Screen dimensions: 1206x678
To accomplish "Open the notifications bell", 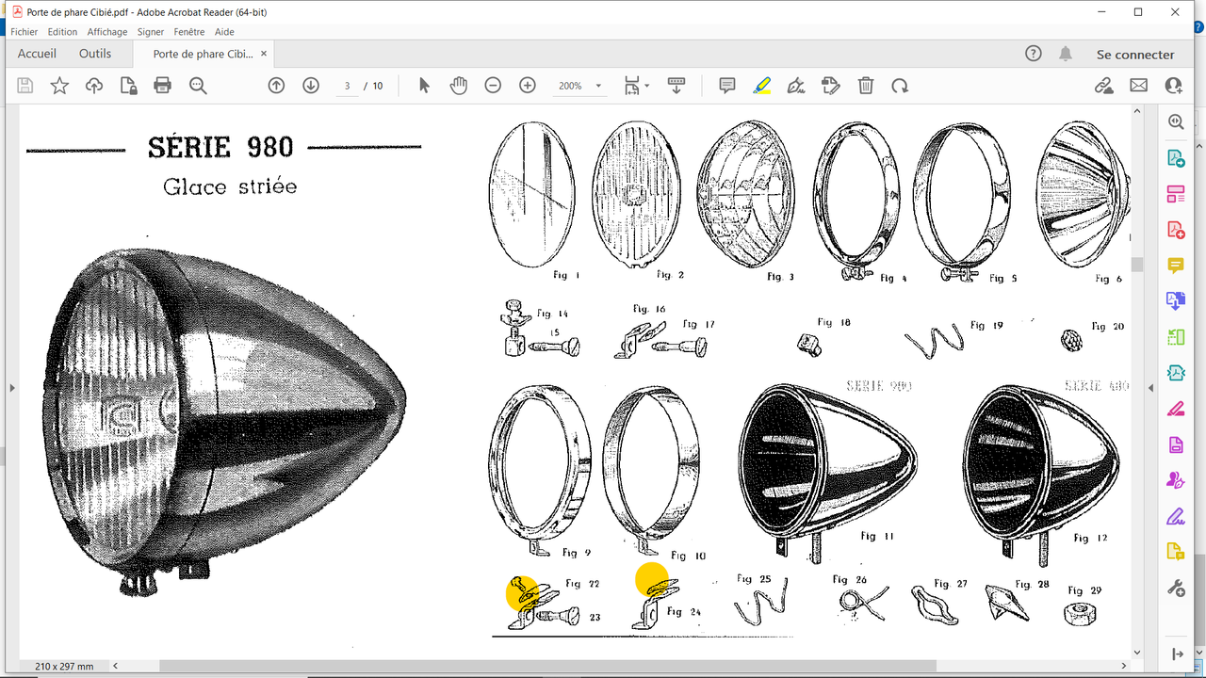I will 1066,54.
